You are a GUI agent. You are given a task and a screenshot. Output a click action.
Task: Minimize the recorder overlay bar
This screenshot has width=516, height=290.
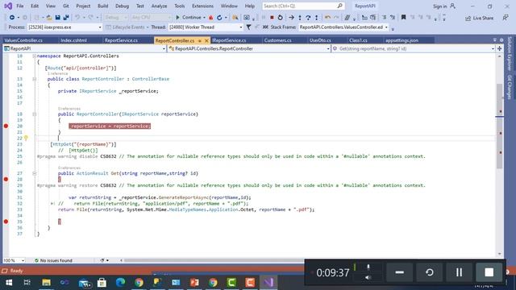[400, 272]
